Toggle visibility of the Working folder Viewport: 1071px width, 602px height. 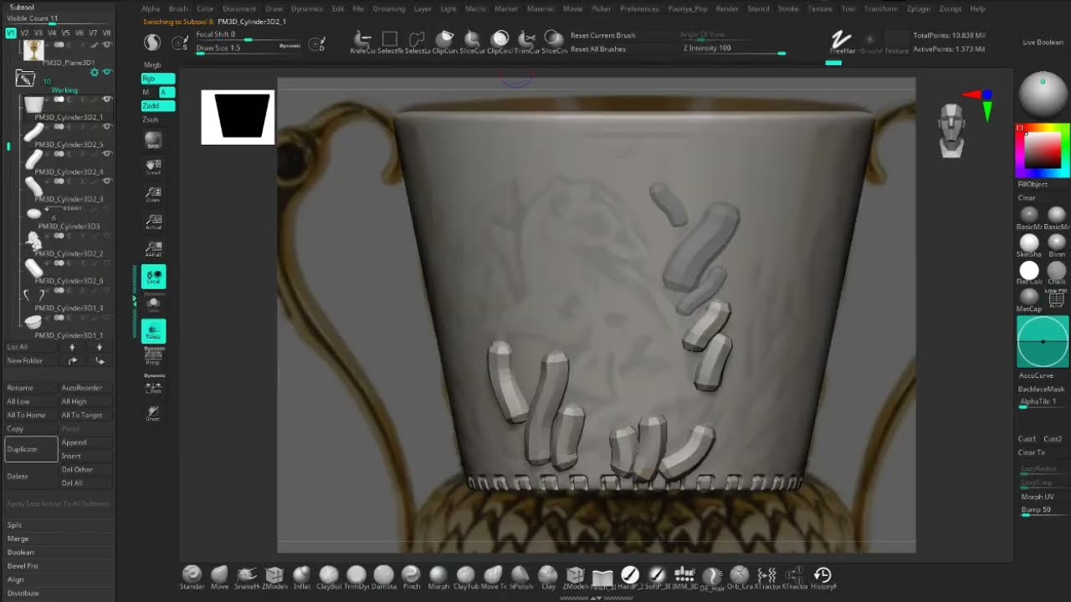click(x=106, y=73)
